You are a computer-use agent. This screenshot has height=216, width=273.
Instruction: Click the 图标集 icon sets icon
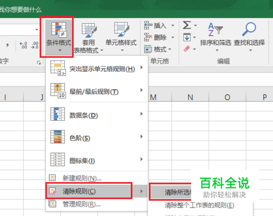(58, 160)
